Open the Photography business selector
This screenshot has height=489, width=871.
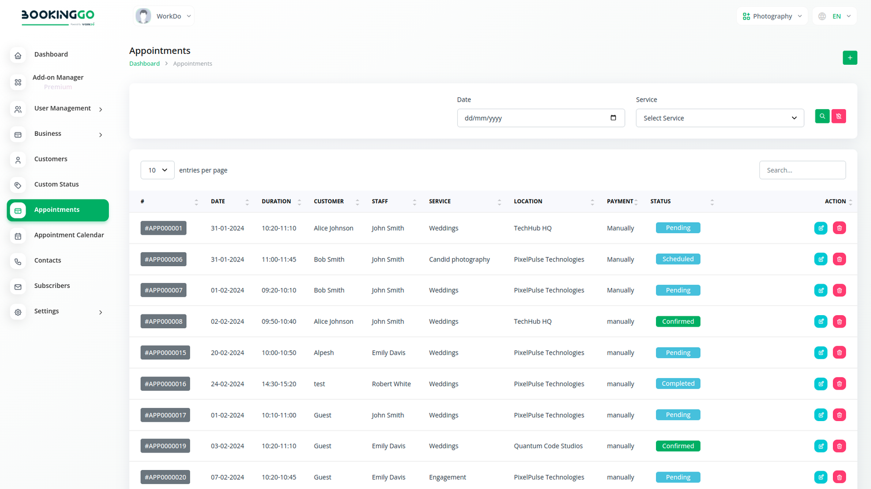(772, 16)
